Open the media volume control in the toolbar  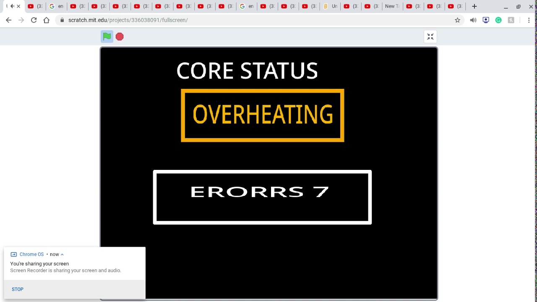coord(473,20)
